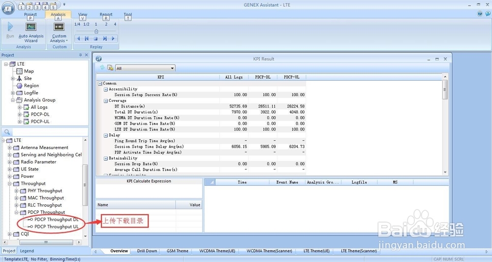
Task: Click the help question mark icon
Action: [480, 13]
